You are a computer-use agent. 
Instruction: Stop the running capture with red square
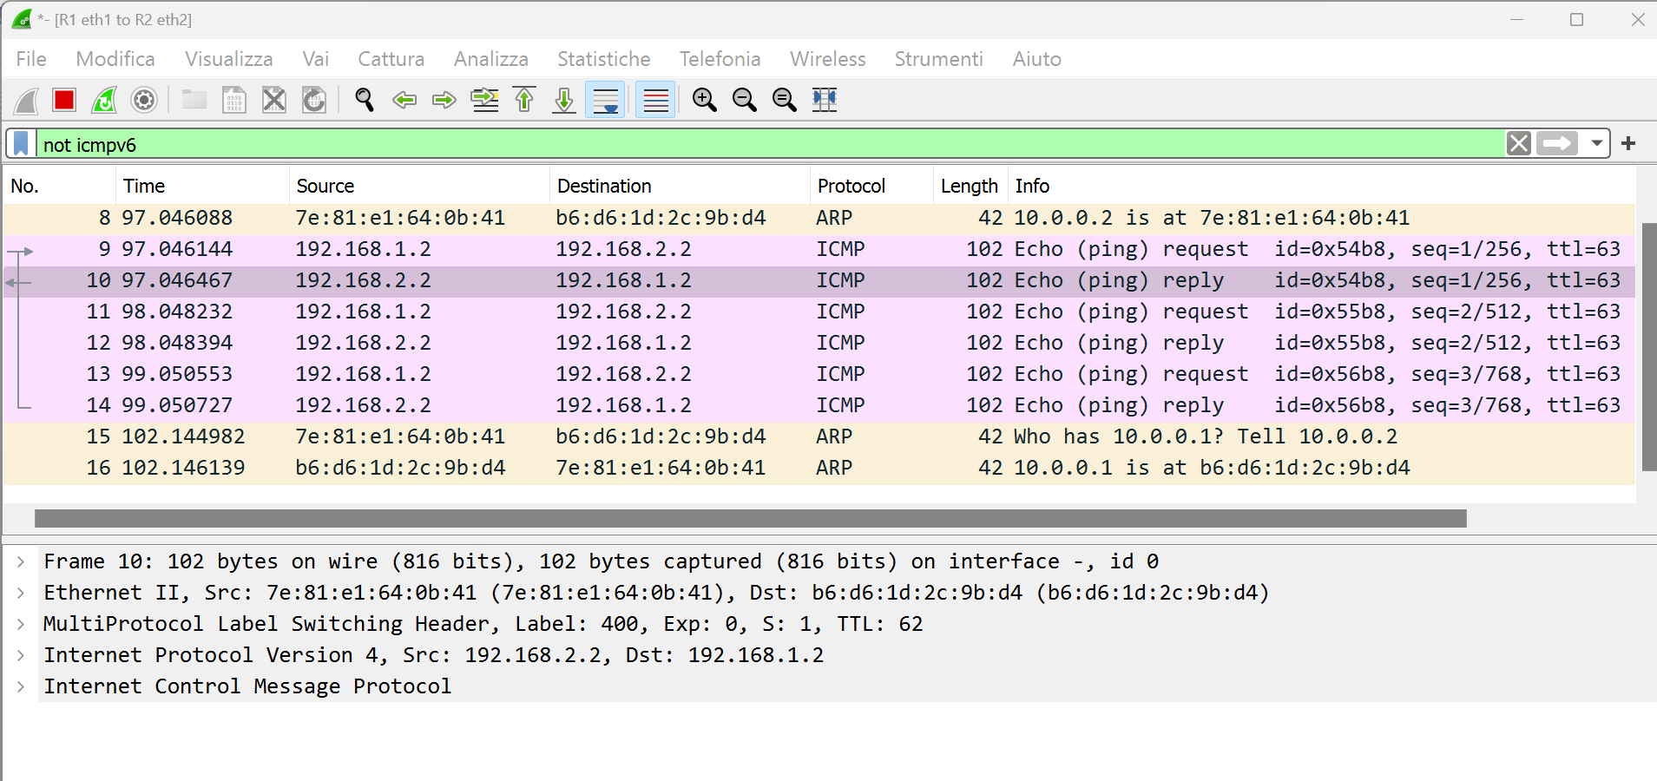[x=64, y=100]
